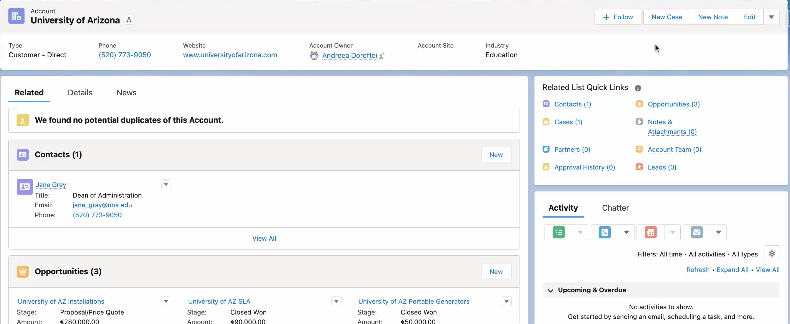This screenshot has height=324, width=790.
Task: Open Jane Grey row actions dropdown
Action: 166,185
